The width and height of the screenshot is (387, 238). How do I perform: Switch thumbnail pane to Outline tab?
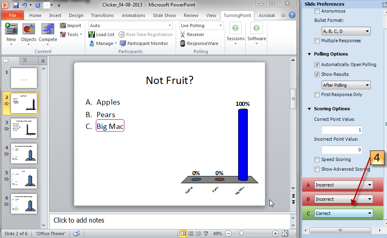(x=25, y=60)
